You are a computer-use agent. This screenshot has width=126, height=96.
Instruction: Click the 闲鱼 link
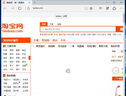(x=5, y=83)
